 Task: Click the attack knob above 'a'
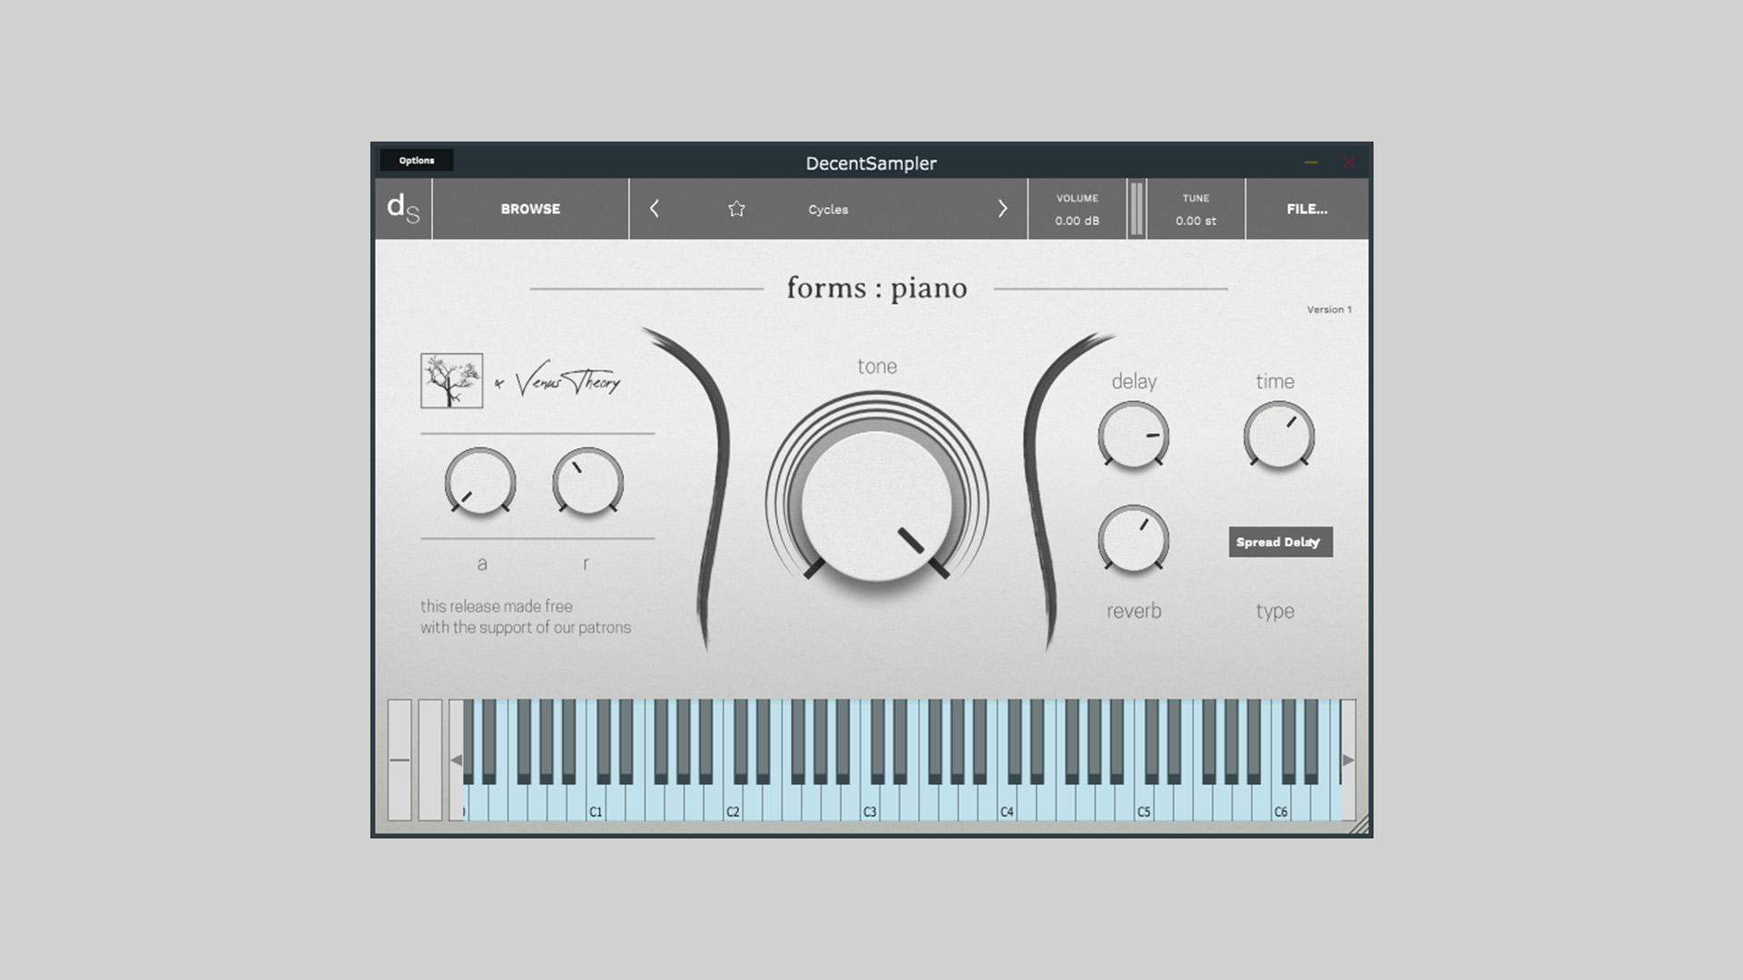(479, 482)
